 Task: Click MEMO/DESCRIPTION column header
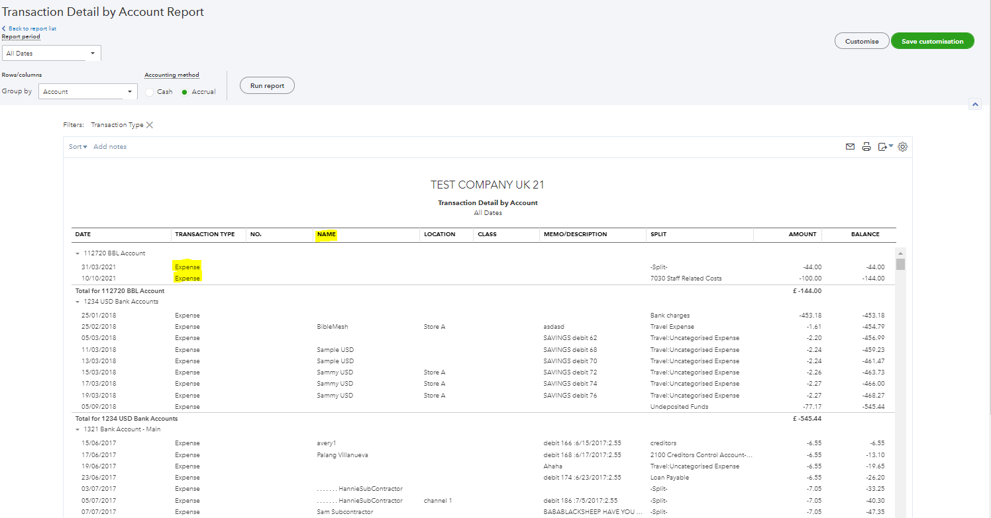tap(575, 234)
